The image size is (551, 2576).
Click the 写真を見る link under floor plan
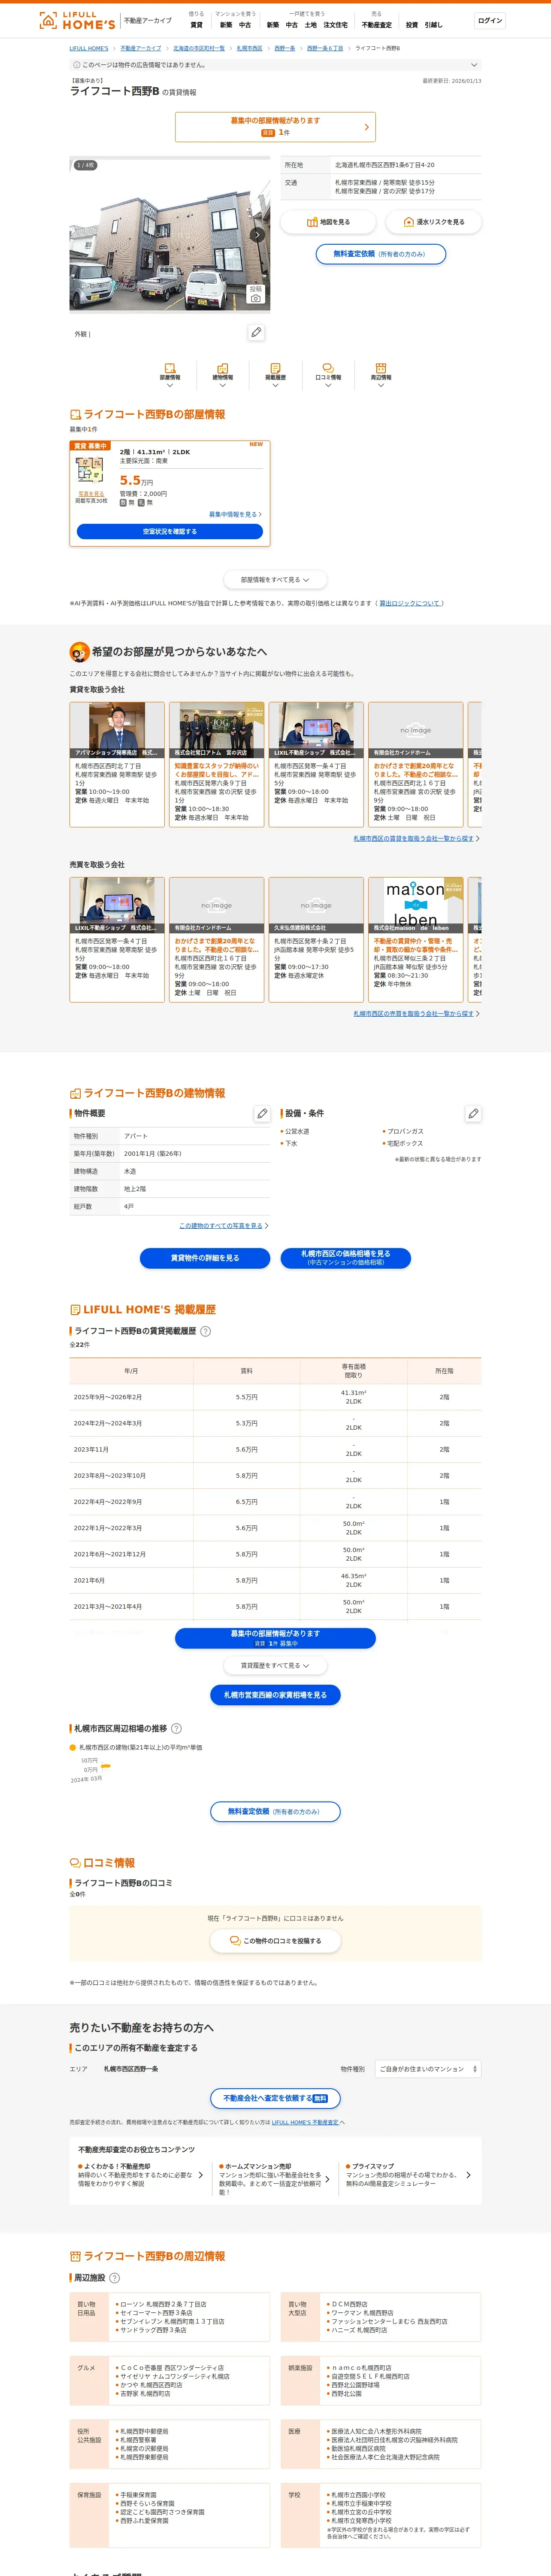point(91,494)
